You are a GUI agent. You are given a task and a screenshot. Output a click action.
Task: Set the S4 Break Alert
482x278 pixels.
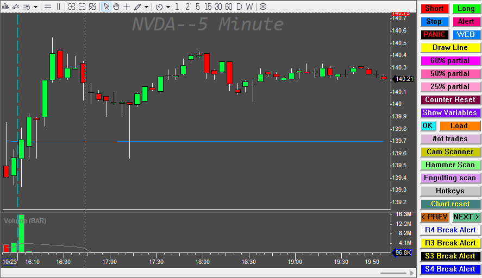450,269
